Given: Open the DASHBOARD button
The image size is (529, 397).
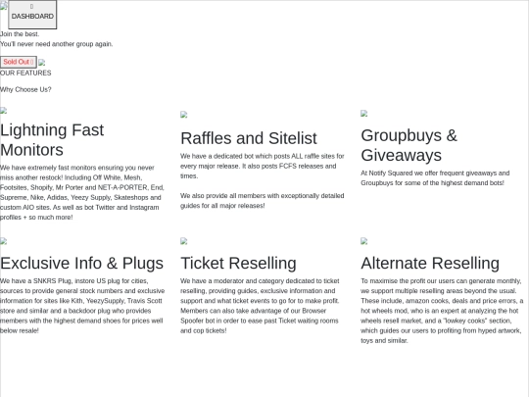Looking at the screenshot, I should [x=32, y=15].
